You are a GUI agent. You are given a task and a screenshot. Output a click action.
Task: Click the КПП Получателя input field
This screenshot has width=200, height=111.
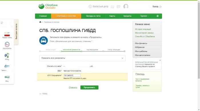(72, 75)
